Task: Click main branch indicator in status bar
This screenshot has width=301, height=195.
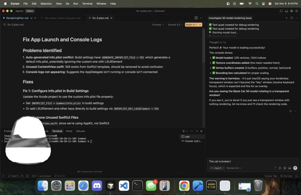Action: click(x=14, y=176)
